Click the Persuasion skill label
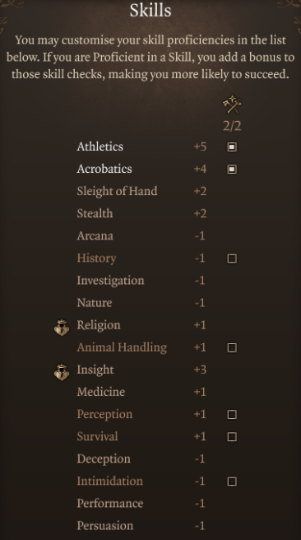This screenshot has height=540, width=301. coord(105,525)
